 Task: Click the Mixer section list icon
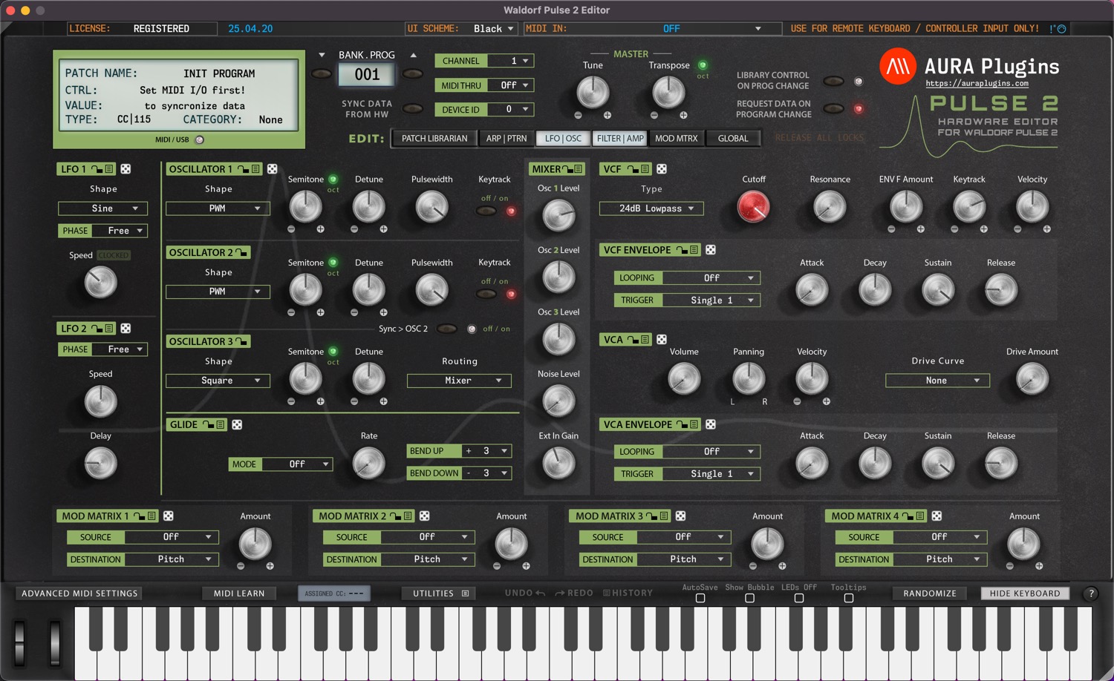[x=579, y=169]
